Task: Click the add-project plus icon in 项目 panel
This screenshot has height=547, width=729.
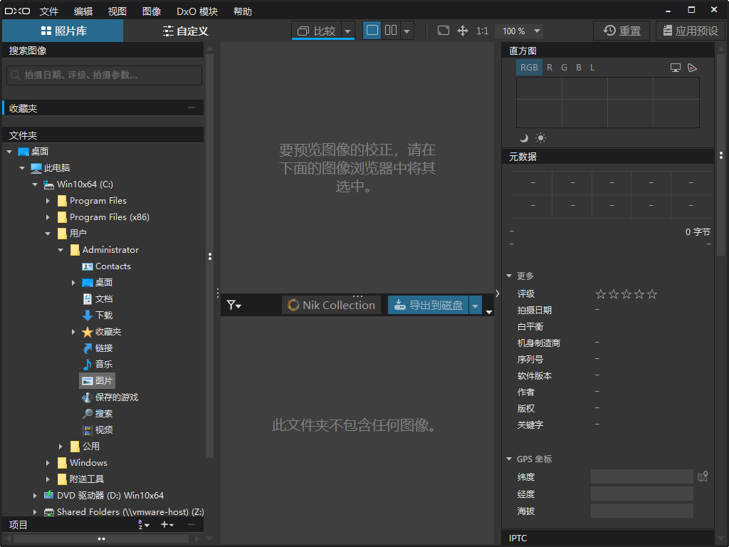Action: coord(164,525)
